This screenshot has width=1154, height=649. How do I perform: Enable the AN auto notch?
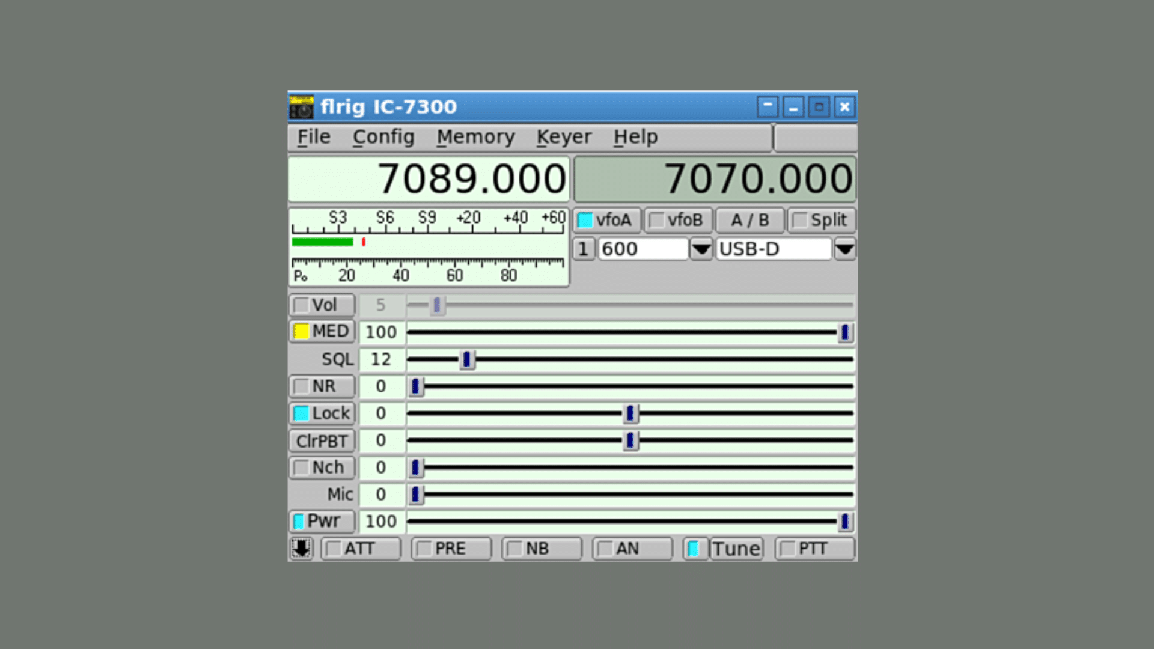pos(632,549)
